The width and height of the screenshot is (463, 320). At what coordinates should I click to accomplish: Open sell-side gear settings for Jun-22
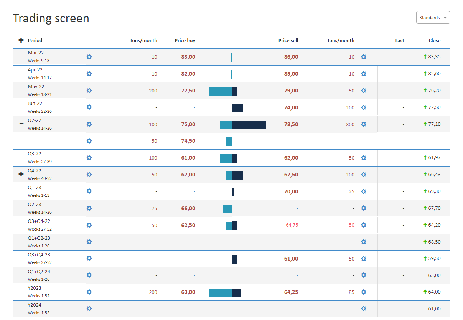[364, 107]
